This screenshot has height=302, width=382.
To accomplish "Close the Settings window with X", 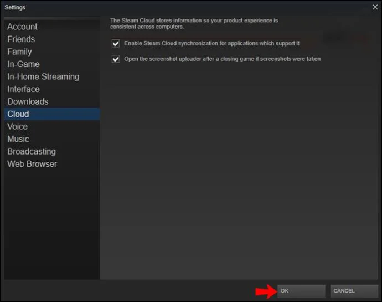I will click(x=375, y=7).
